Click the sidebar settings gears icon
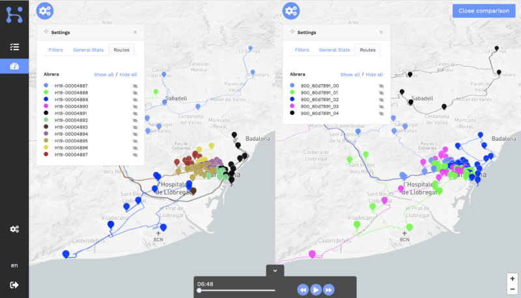 14,229
